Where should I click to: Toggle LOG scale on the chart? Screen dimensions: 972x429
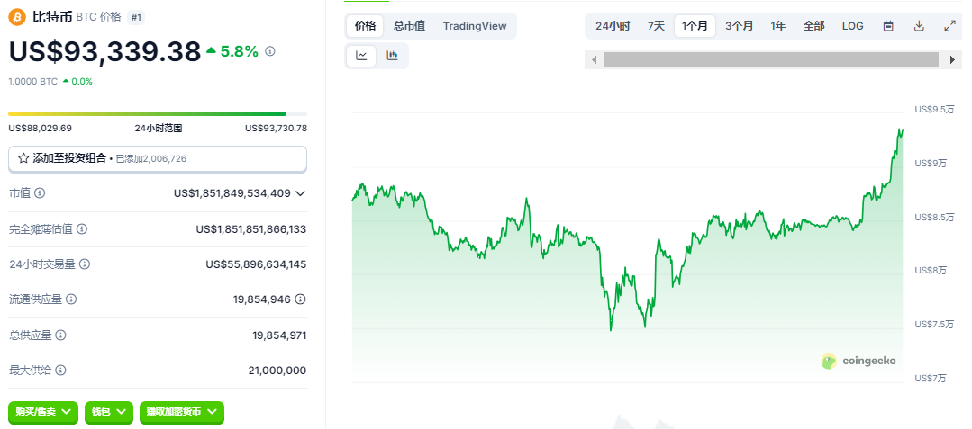click(x=852, y=26)
